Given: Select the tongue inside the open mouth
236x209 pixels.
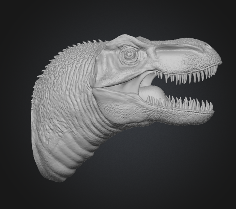Looking at the screenshot, I should 150,93.
